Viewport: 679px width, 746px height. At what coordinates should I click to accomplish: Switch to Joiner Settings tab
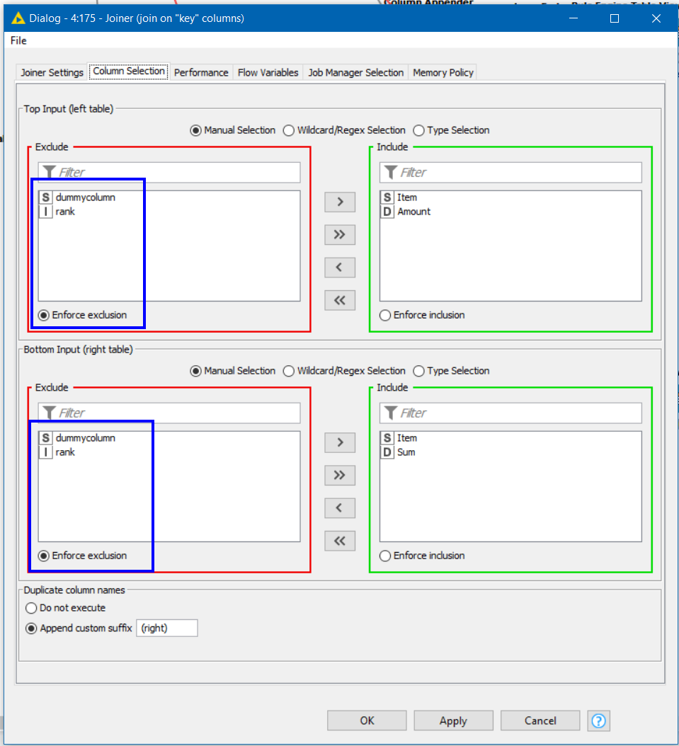(52, 72)
